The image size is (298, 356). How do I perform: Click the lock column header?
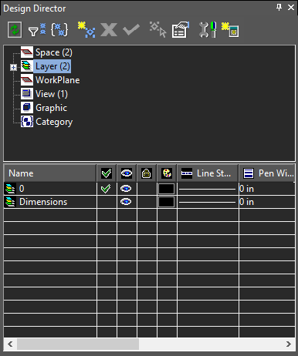tap(147, 173)
